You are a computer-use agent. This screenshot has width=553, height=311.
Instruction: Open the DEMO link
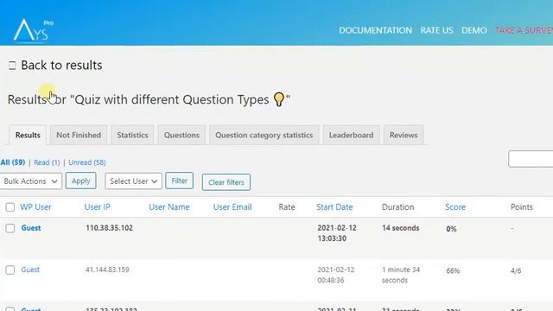coord(474,30)
